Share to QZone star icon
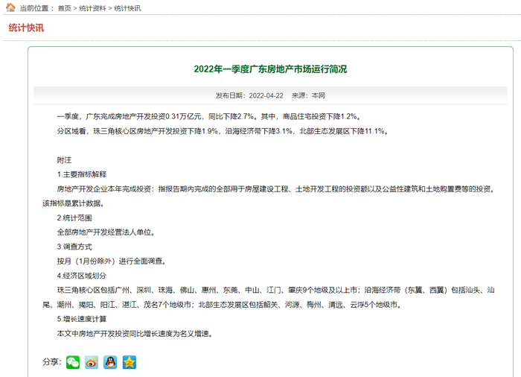Screen dimensions: 521x377 click(x=130, y=362)
